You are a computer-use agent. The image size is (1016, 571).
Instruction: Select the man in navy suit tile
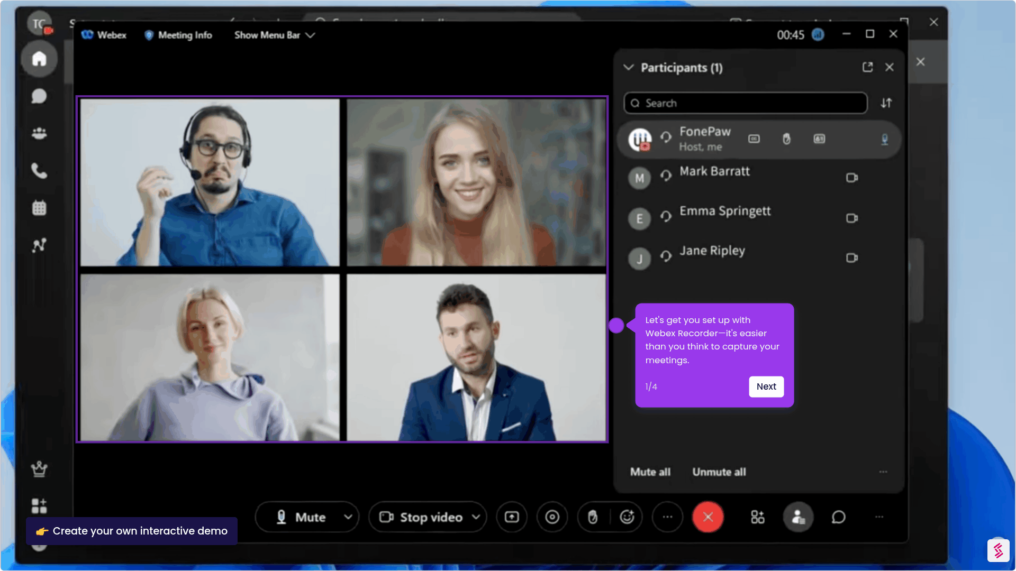coord(476,357)
